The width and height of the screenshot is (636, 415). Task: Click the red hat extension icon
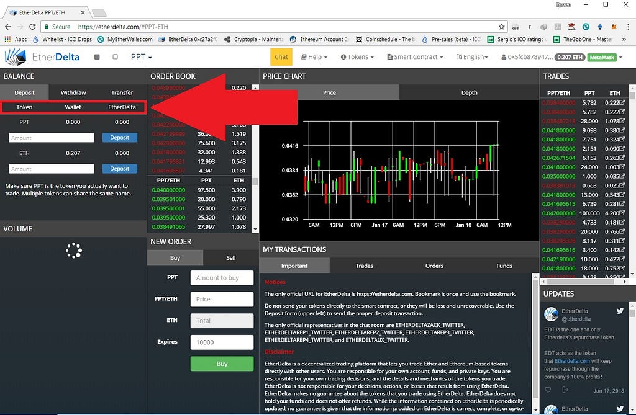571,27
